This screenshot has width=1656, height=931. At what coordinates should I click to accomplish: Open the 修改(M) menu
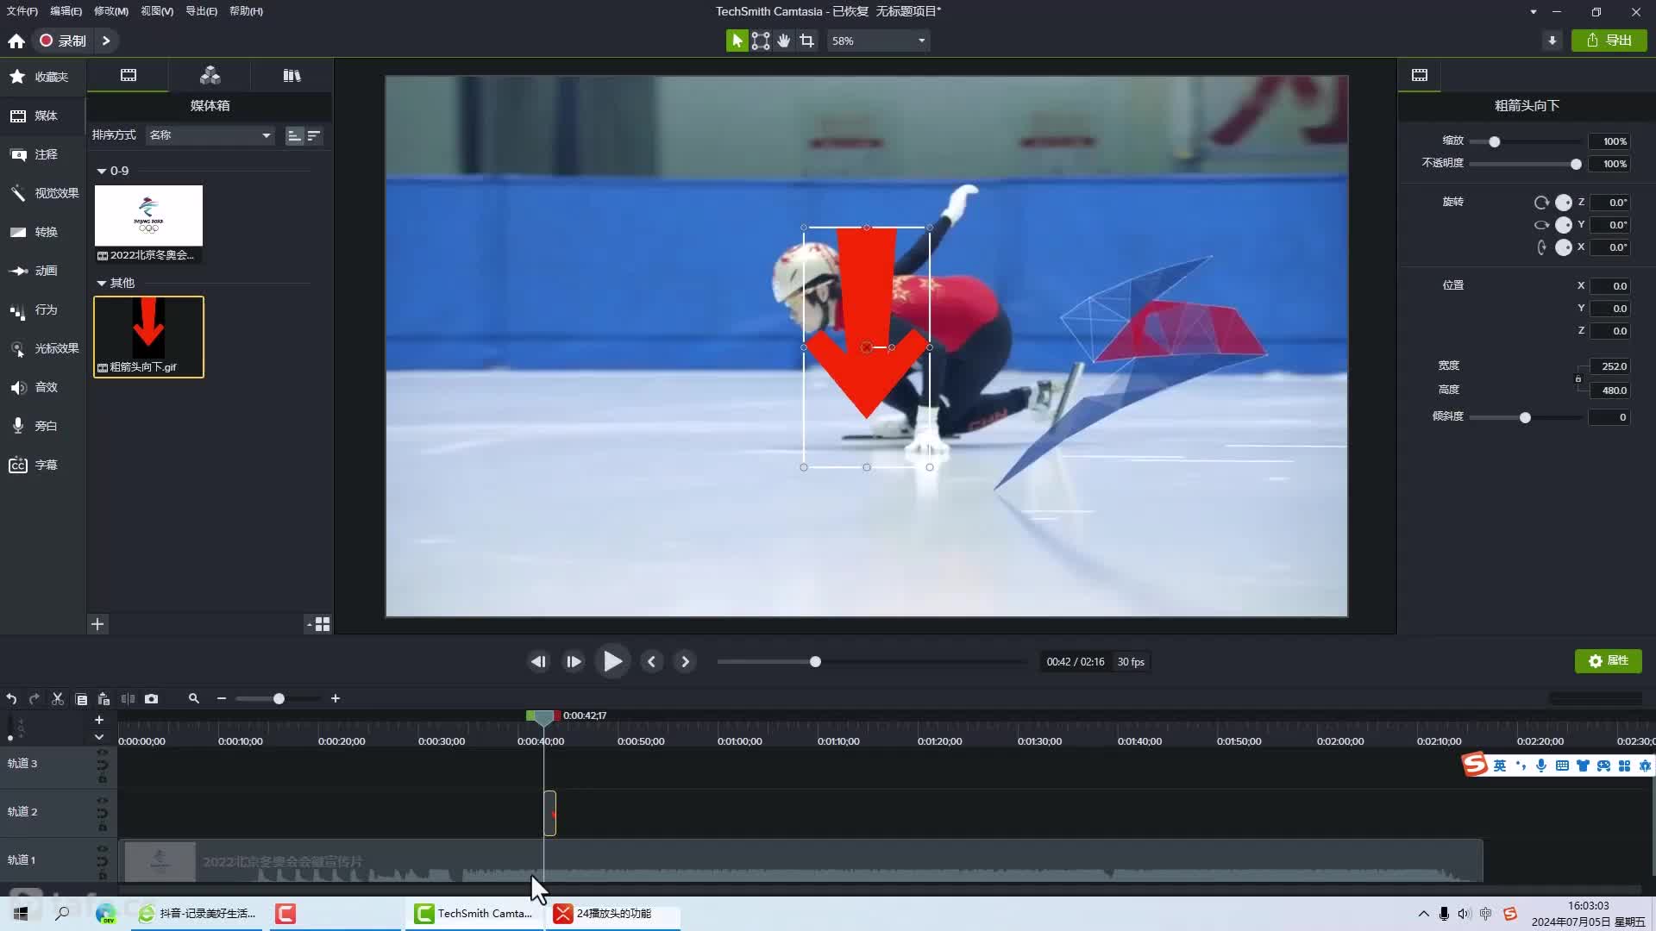click(x=111, y=11)
